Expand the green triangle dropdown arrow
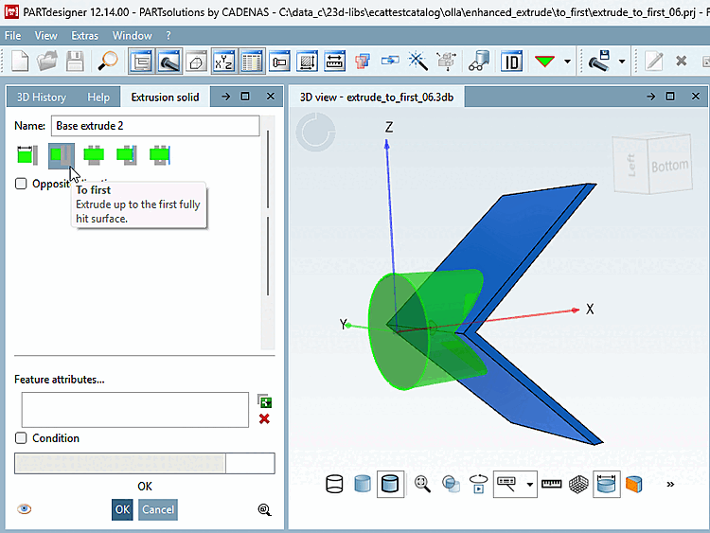710x533 pixels. (567, 62)
